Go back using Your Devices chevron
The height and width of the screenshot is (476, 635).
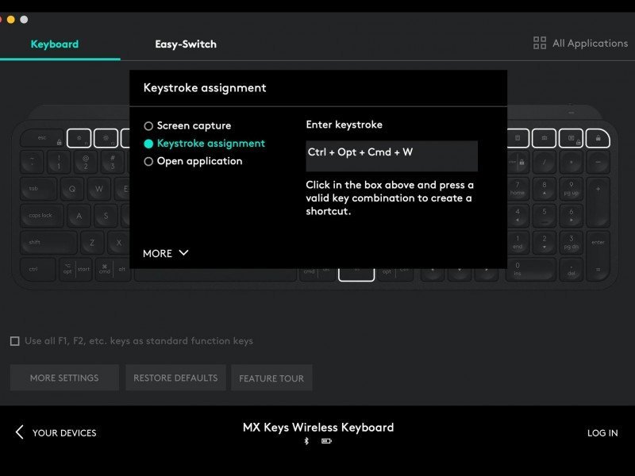20,432
